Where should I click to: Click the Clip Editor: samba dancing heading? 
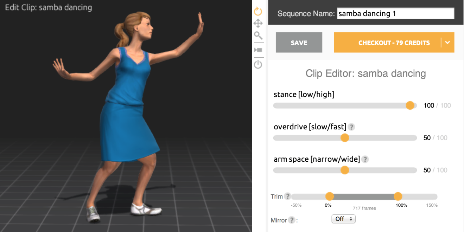pyautogui.click(x=366, y=73)
